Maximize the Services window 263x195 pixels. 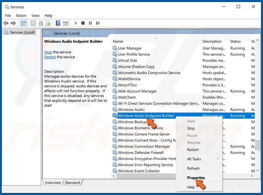(x=238, y=7)
